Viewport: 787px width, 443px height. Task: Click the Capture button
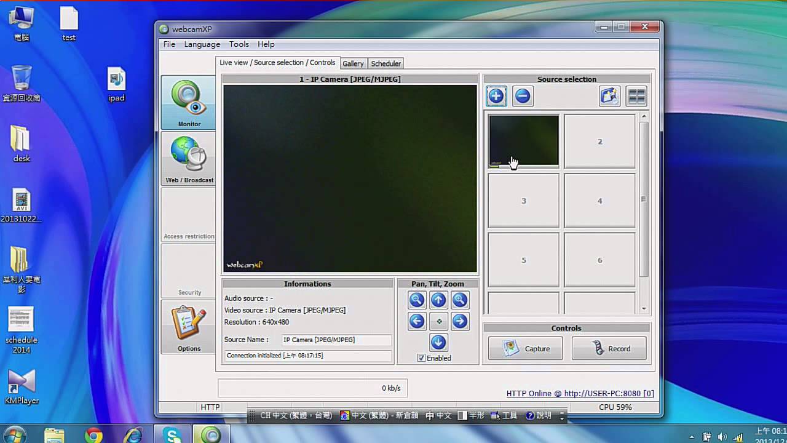(x=526, y=348)
